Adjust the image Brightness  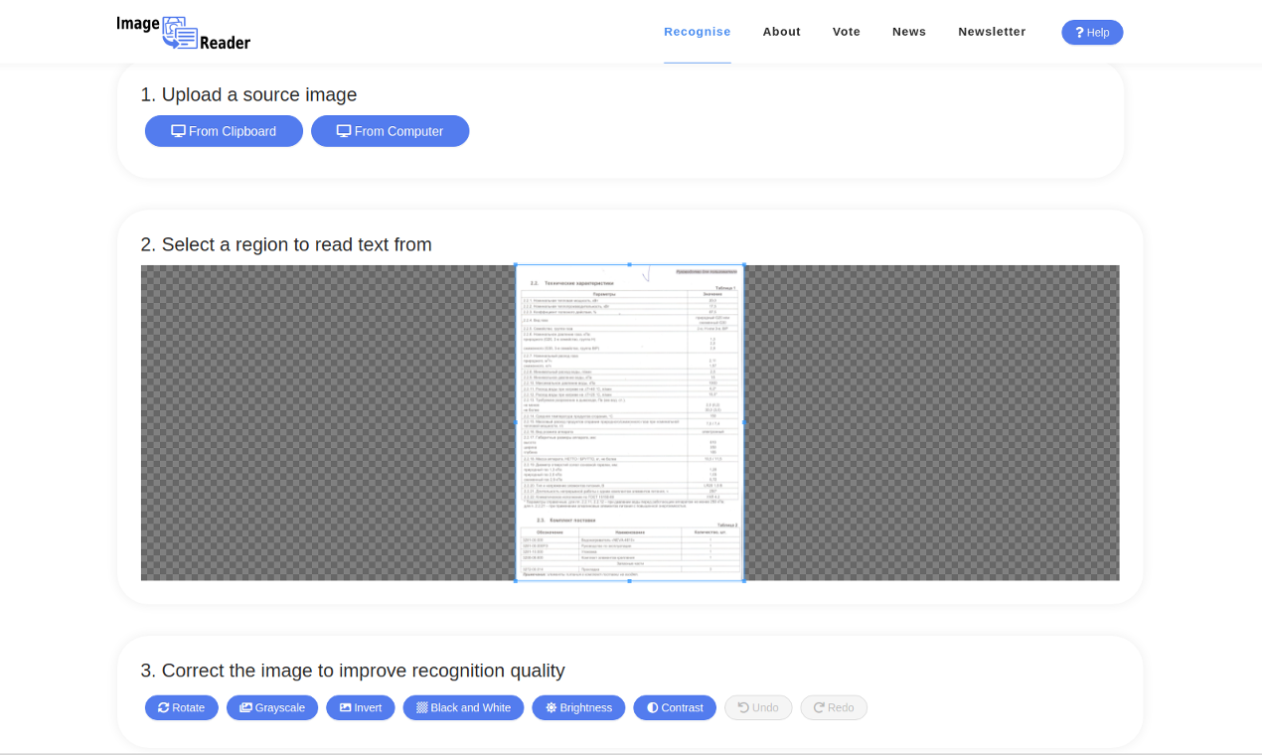pyautogui.click(x=578, y=707)
